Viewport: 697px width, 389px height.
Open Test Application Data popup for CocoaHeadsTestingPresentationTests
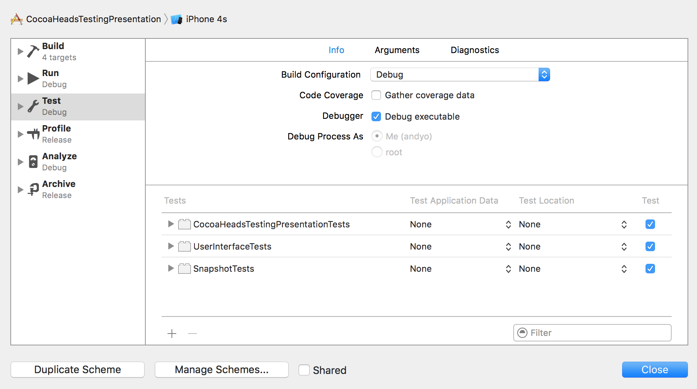[461, 225]
